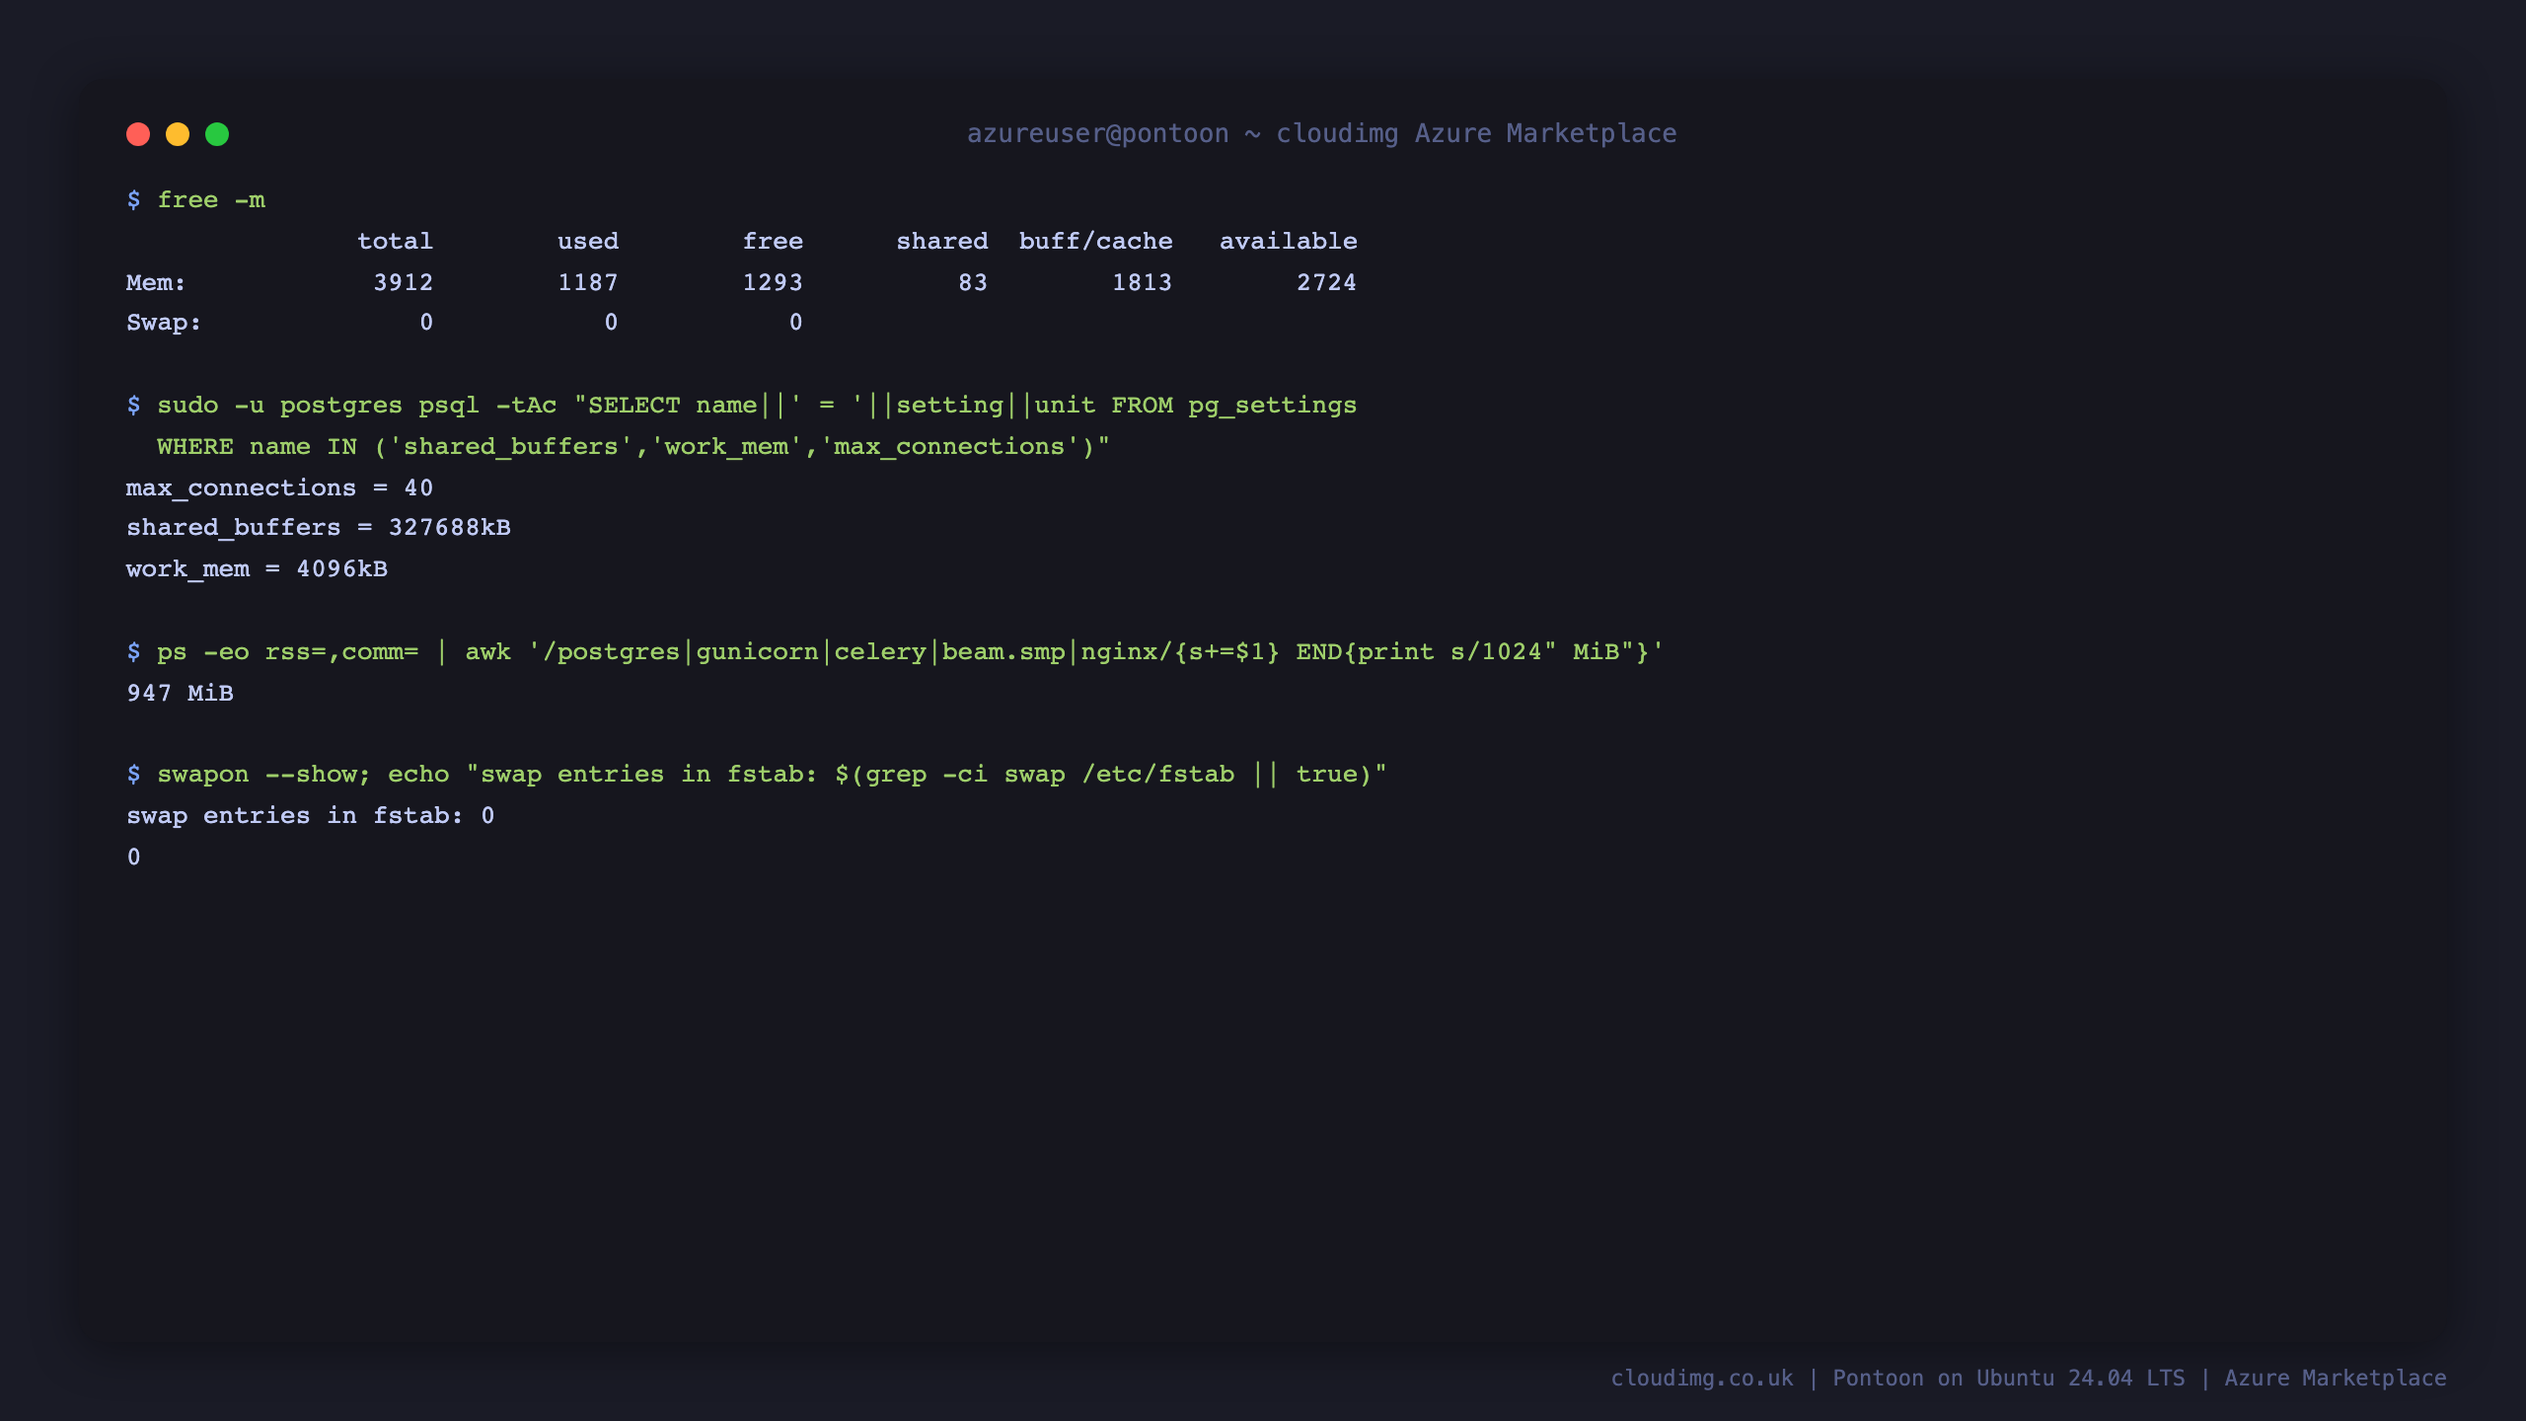Click the ps -eo rss command line

click(895, 652)
